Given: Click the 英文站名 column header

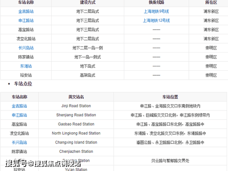Looking at the screenshot, I should point(76,97).
